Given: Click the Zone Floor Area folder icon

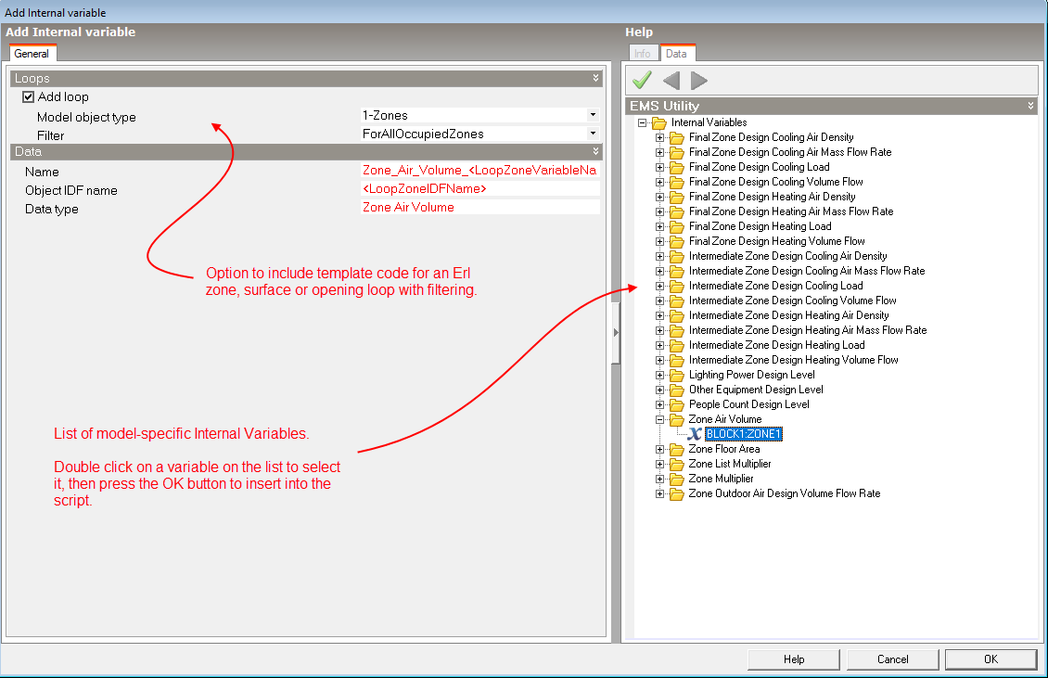Looking at the screenshot, I should click(x=677, y=449).
